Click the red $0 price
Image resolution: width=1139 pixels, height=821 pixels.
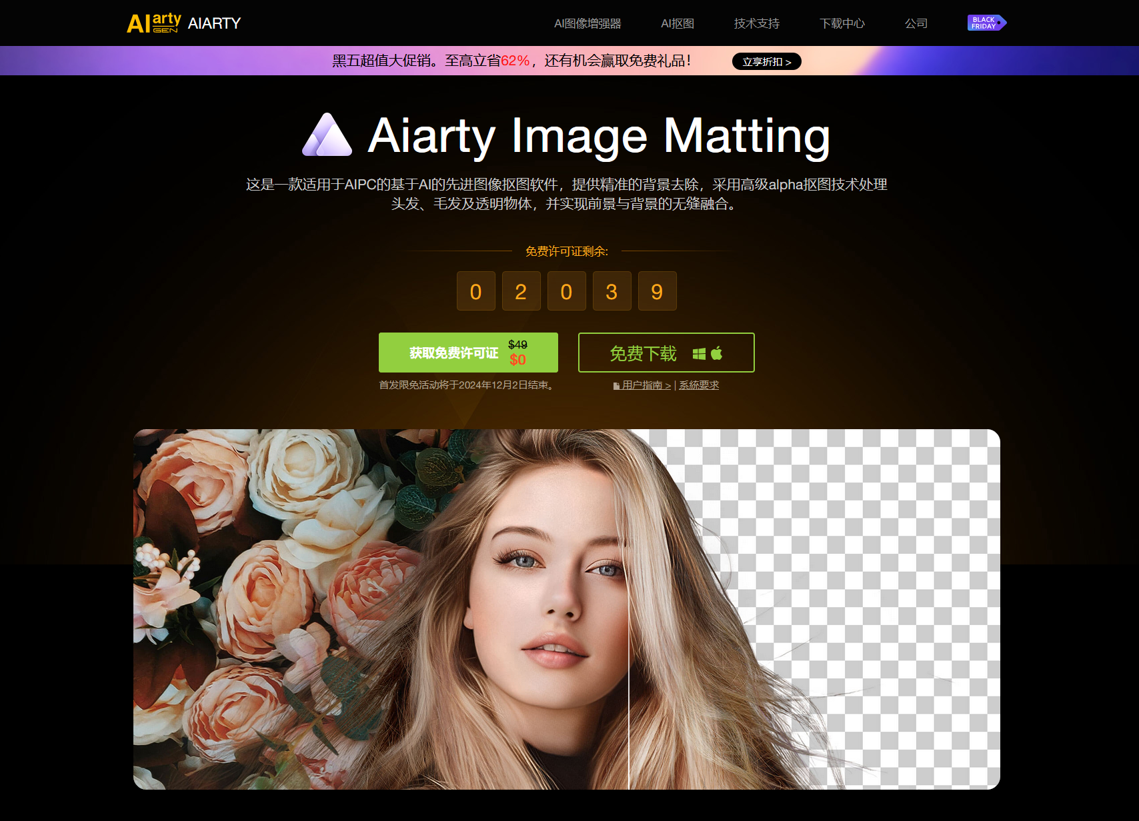coord(517,360)
